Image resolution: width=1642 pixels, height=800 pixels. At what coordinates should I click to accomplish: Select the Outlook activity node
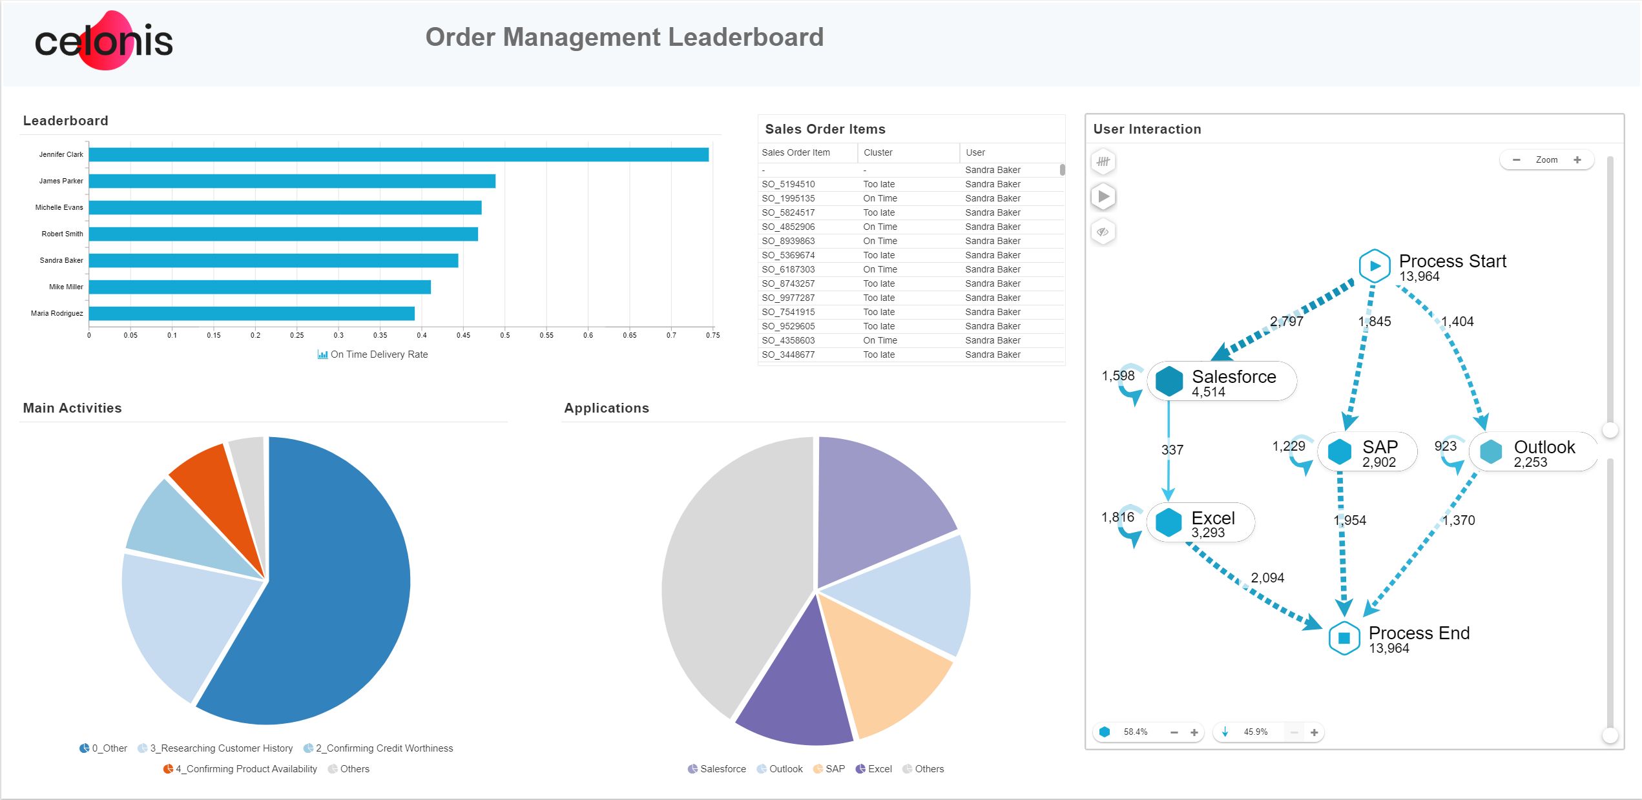(x=1533, y=452)
